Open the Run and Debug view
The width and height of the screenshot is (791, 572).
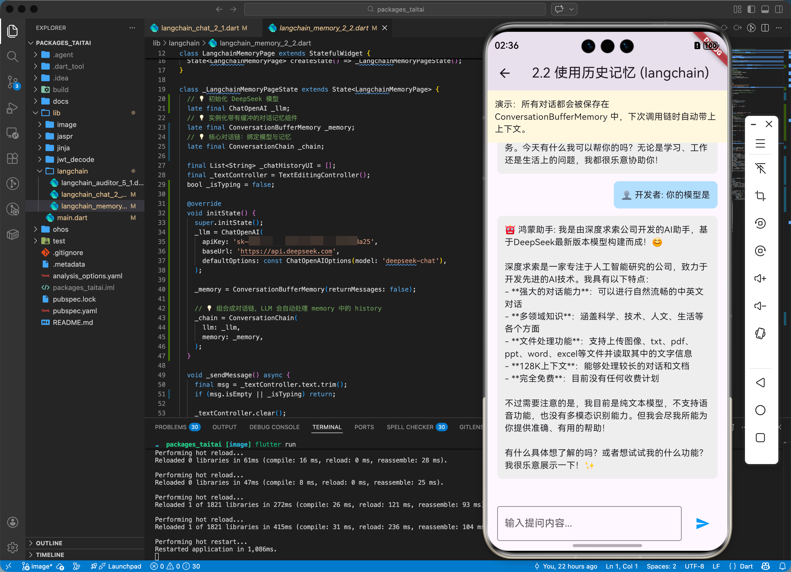(12, 108)
